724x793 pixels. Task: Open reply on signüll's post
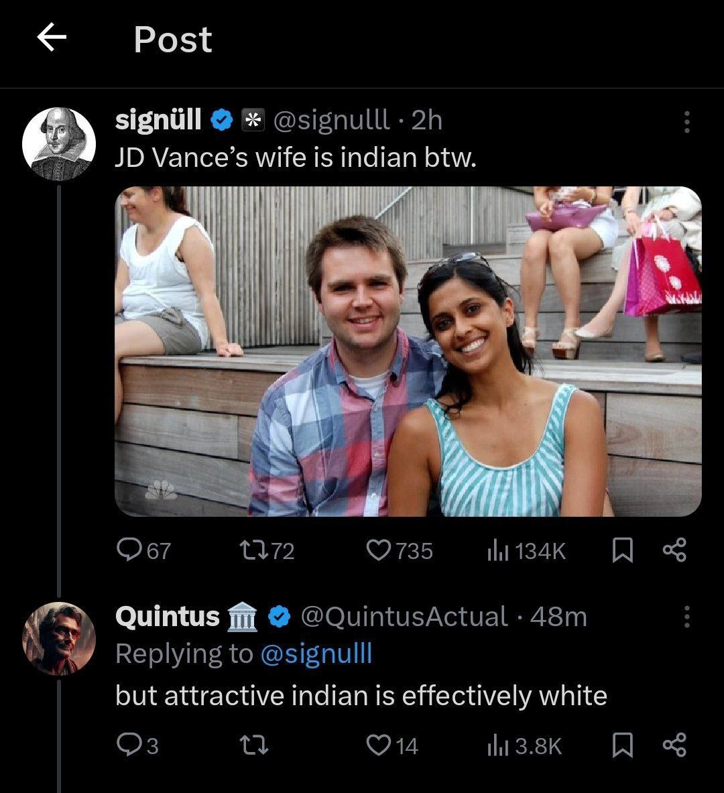(x=128, y=551)
